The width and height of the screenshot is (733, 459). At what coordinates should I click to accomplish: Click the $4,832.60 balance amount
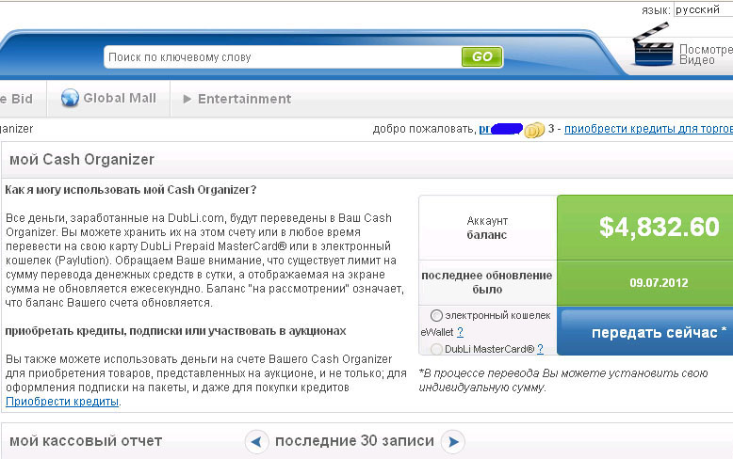tap(660, 227)
